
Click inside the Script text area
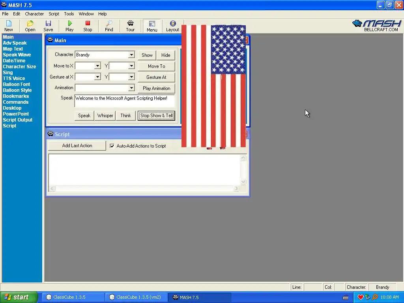click(144, 170)
